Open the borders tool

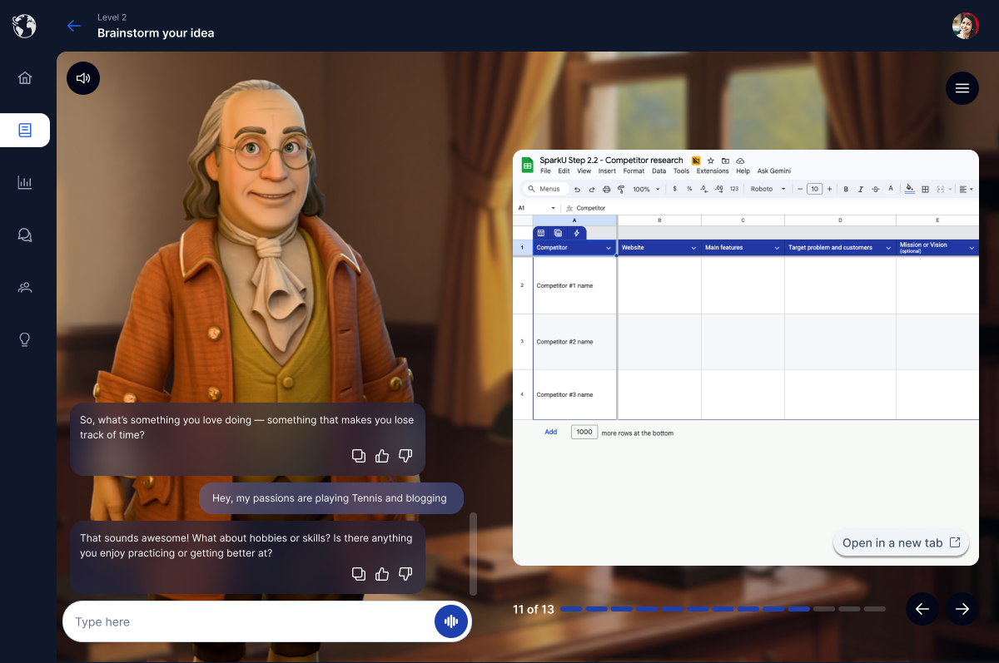coord(925,189)
